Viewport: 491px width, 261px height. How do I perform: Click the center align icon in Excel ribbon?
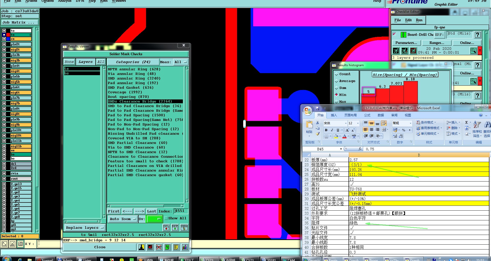[372, 130]
